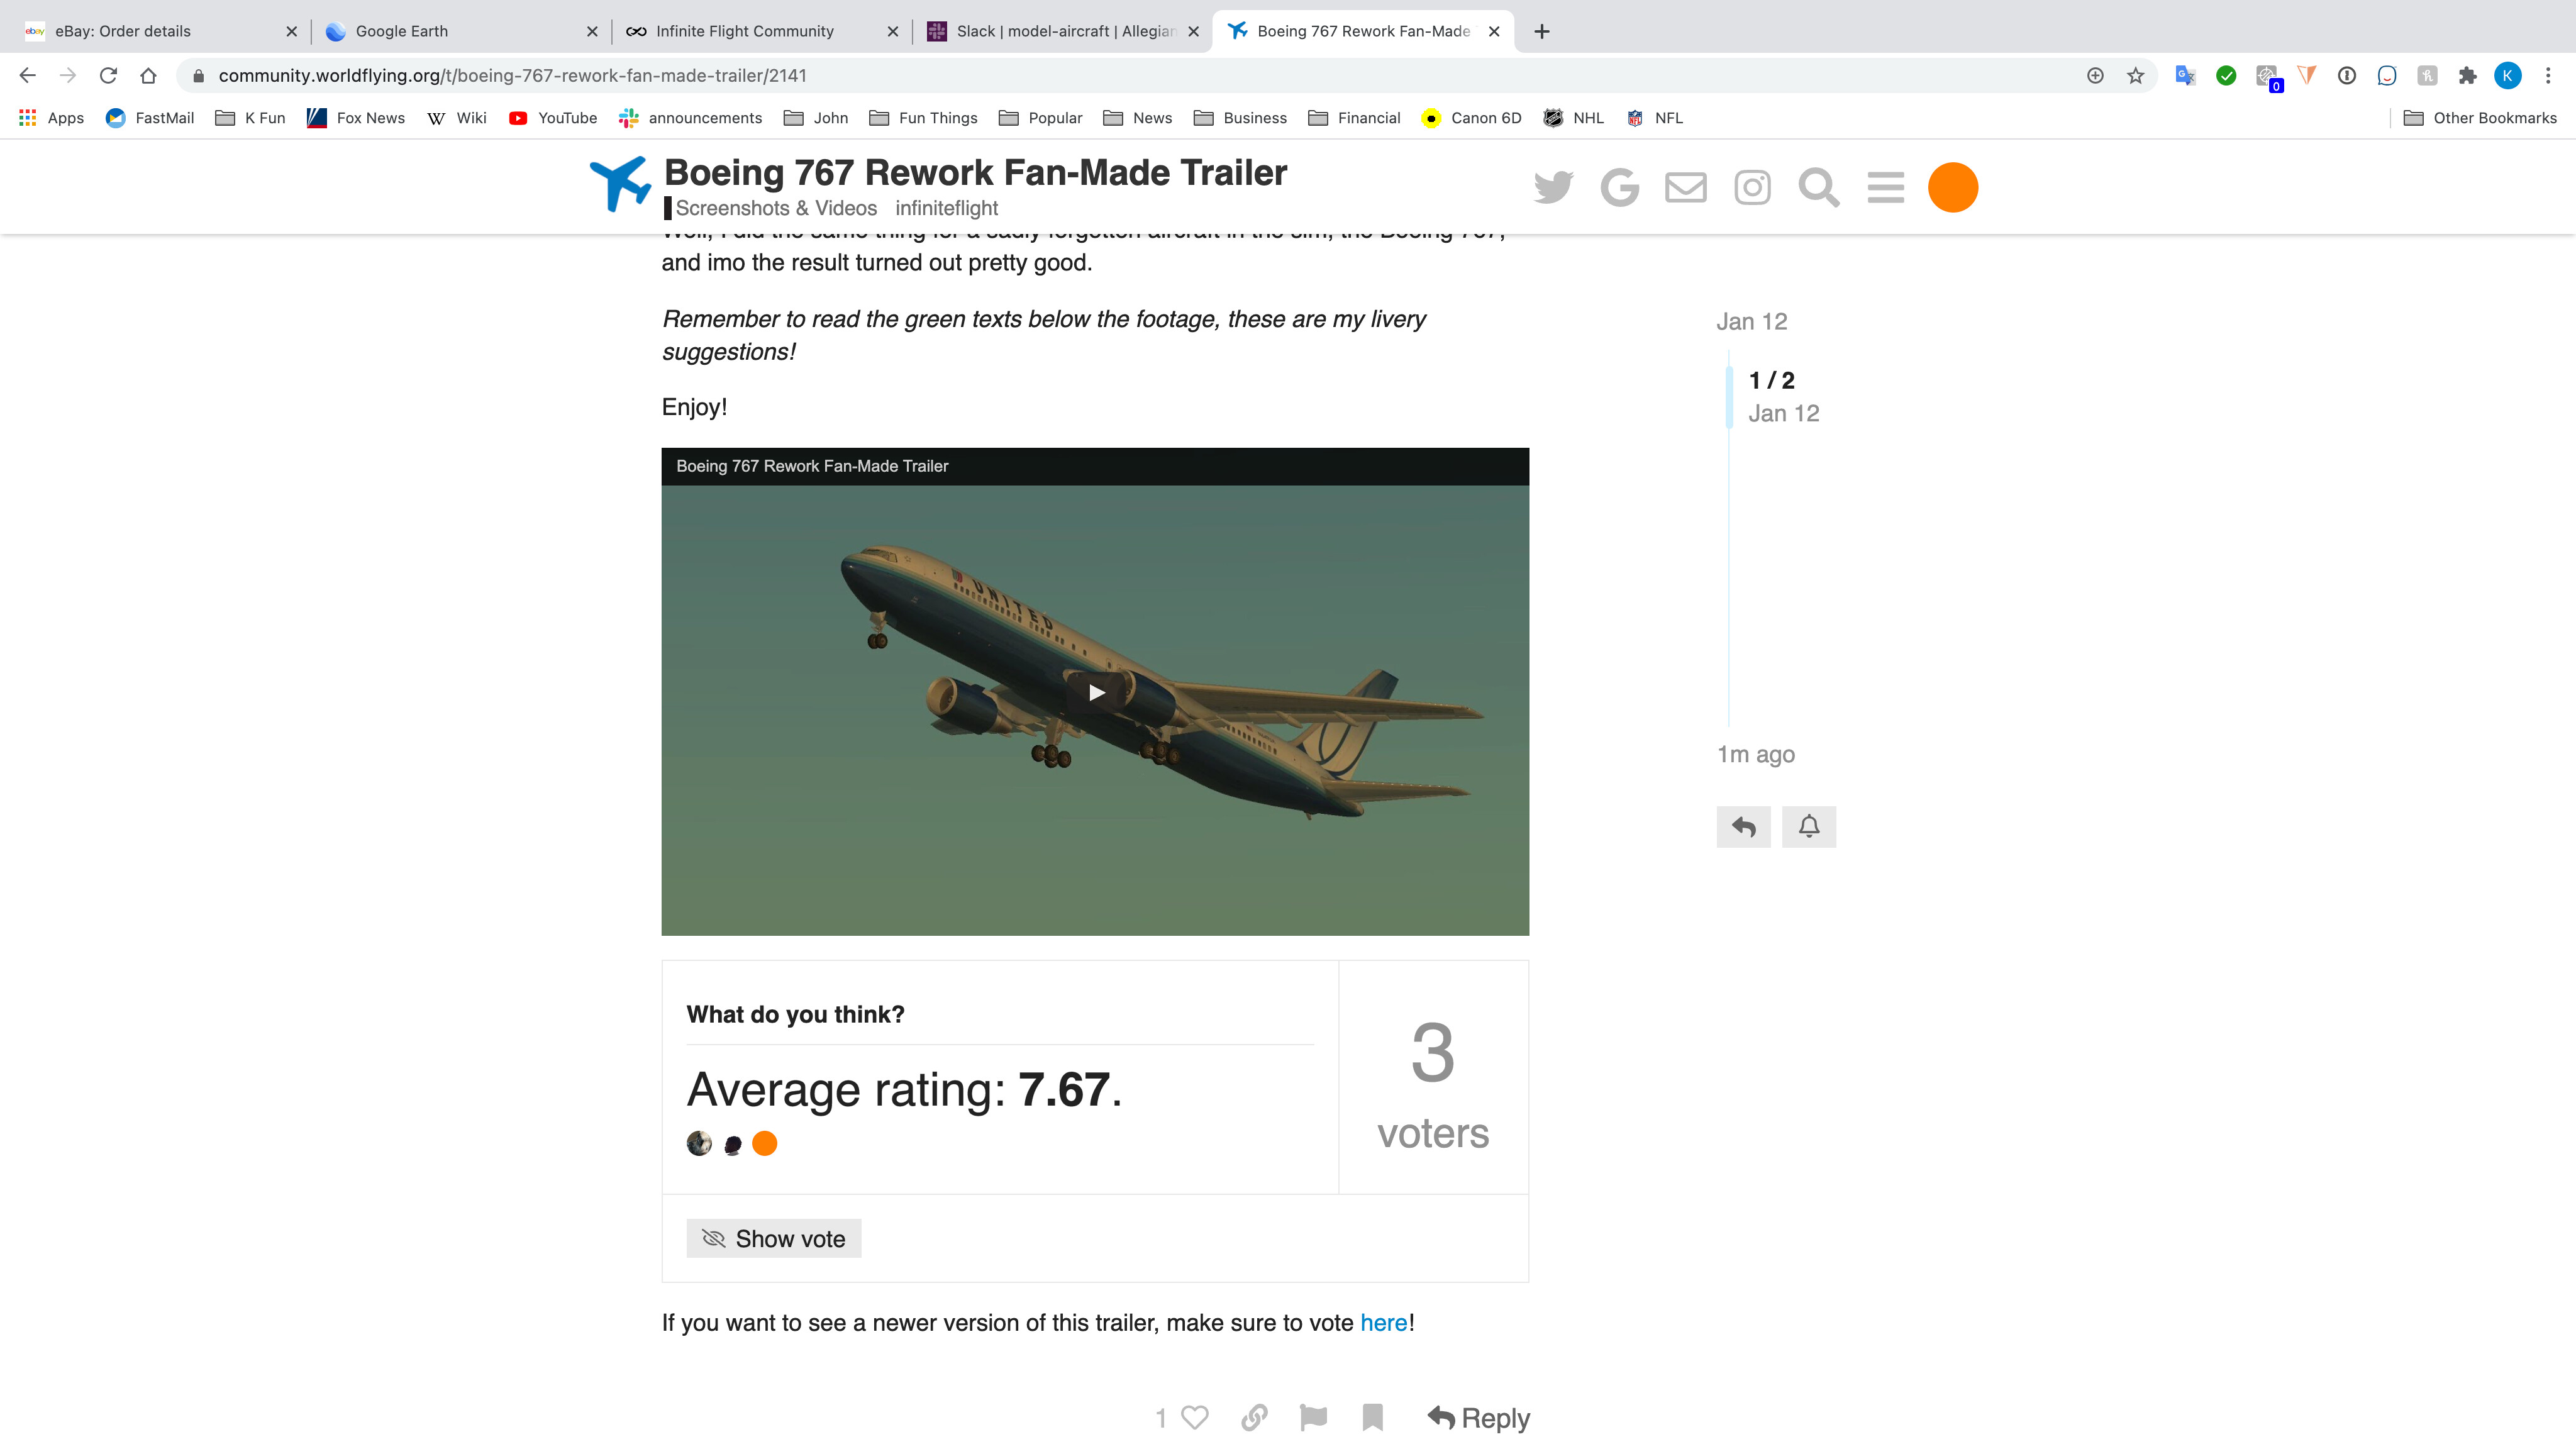Open the Twitter icon in forum header

pyautogui.click(x=1553, y=187)
